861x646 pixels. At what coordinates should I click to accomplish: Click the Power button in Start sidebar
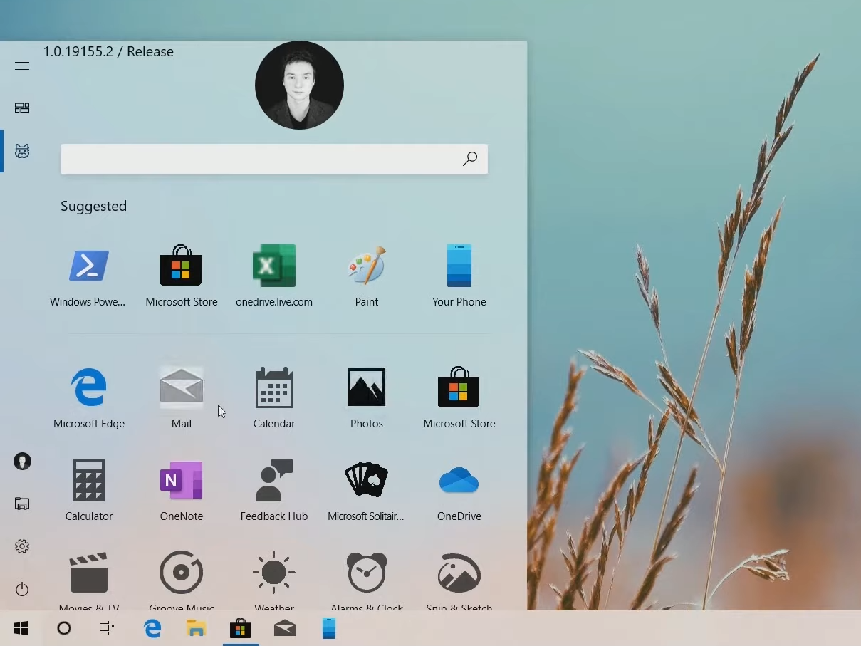click(x=22, y=589)
